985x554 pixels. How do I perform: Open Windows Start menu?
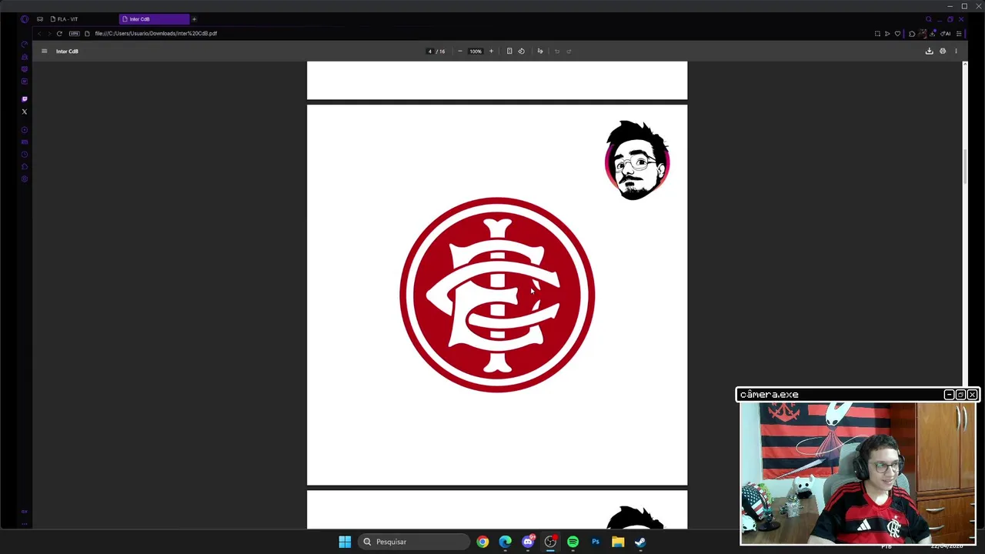(345, 542)
